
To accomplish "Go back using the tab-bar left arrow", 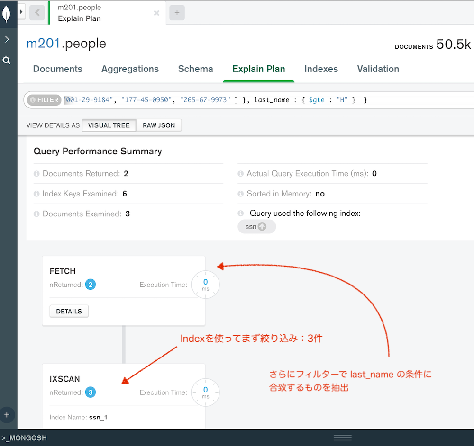I will pyautogui.click(x=37, y=13).
